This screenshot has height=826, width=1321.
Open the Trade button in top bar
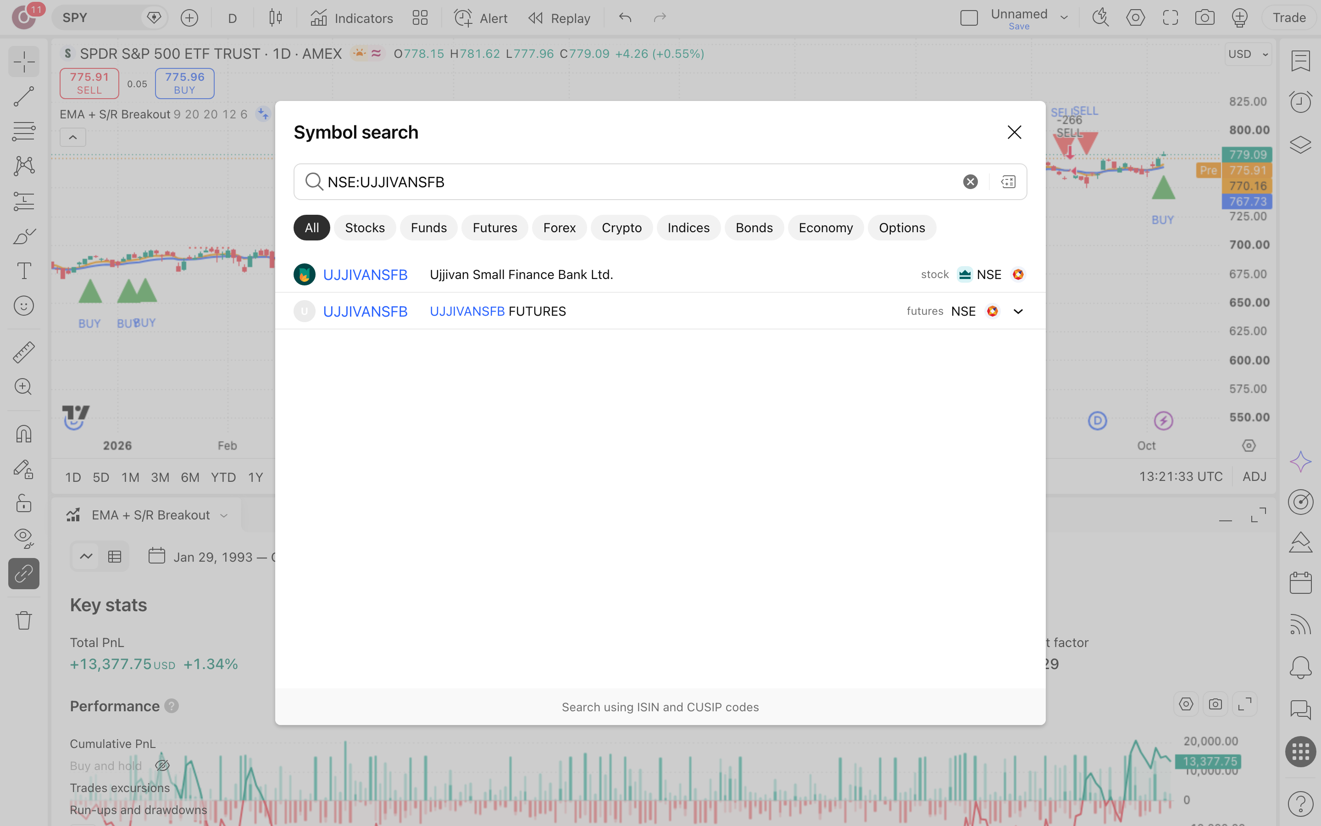click(1289, 18)
